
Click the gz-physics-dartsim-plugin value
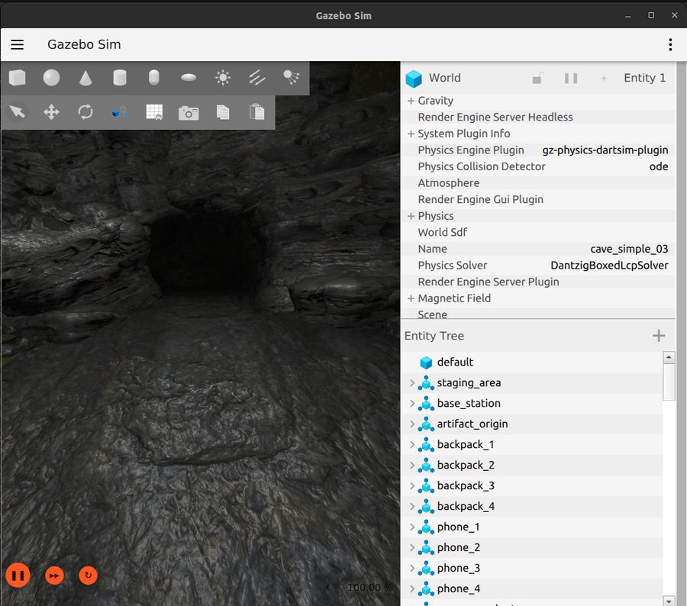605,150
